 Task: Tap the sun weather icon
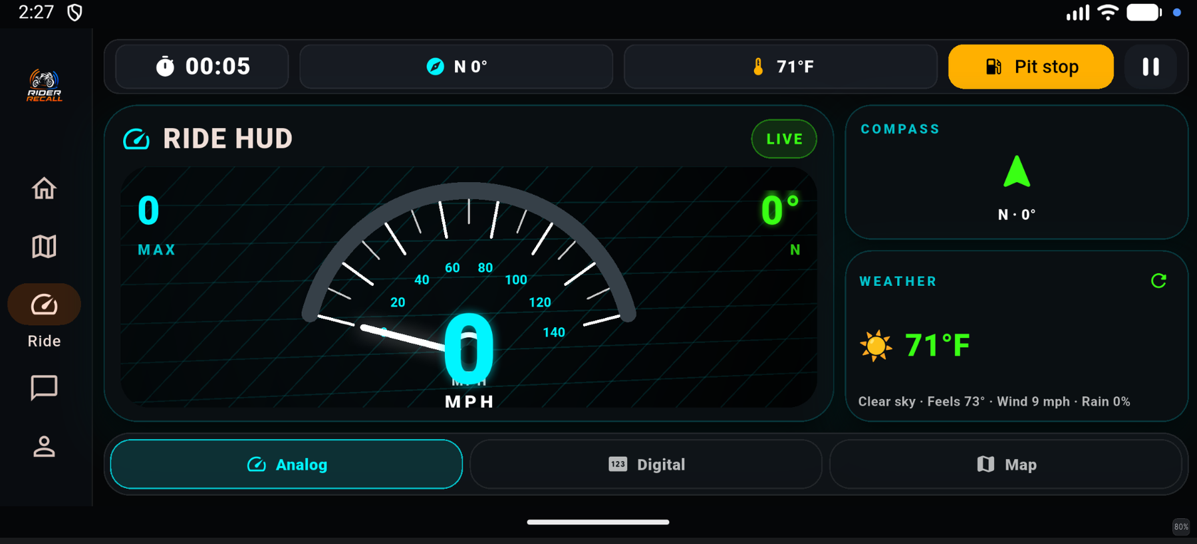tap(876, 346)
